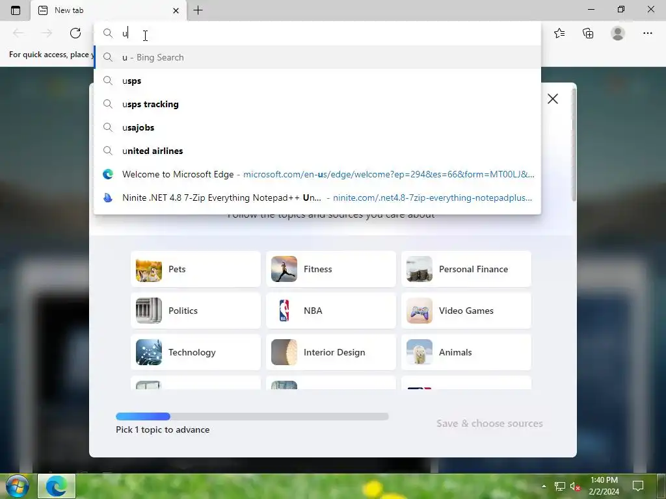Show hidden tray icons arrow
666x499 pixels.
(x=544, y=486)
